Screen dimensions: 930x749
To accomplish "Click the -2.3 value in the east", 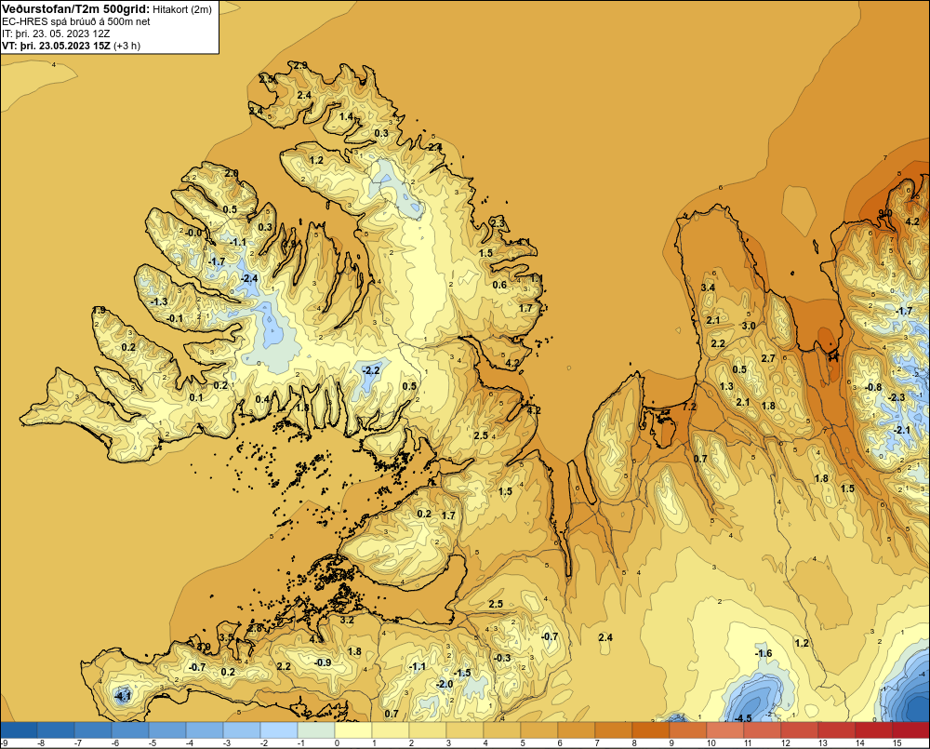I will tap(898, 397).
